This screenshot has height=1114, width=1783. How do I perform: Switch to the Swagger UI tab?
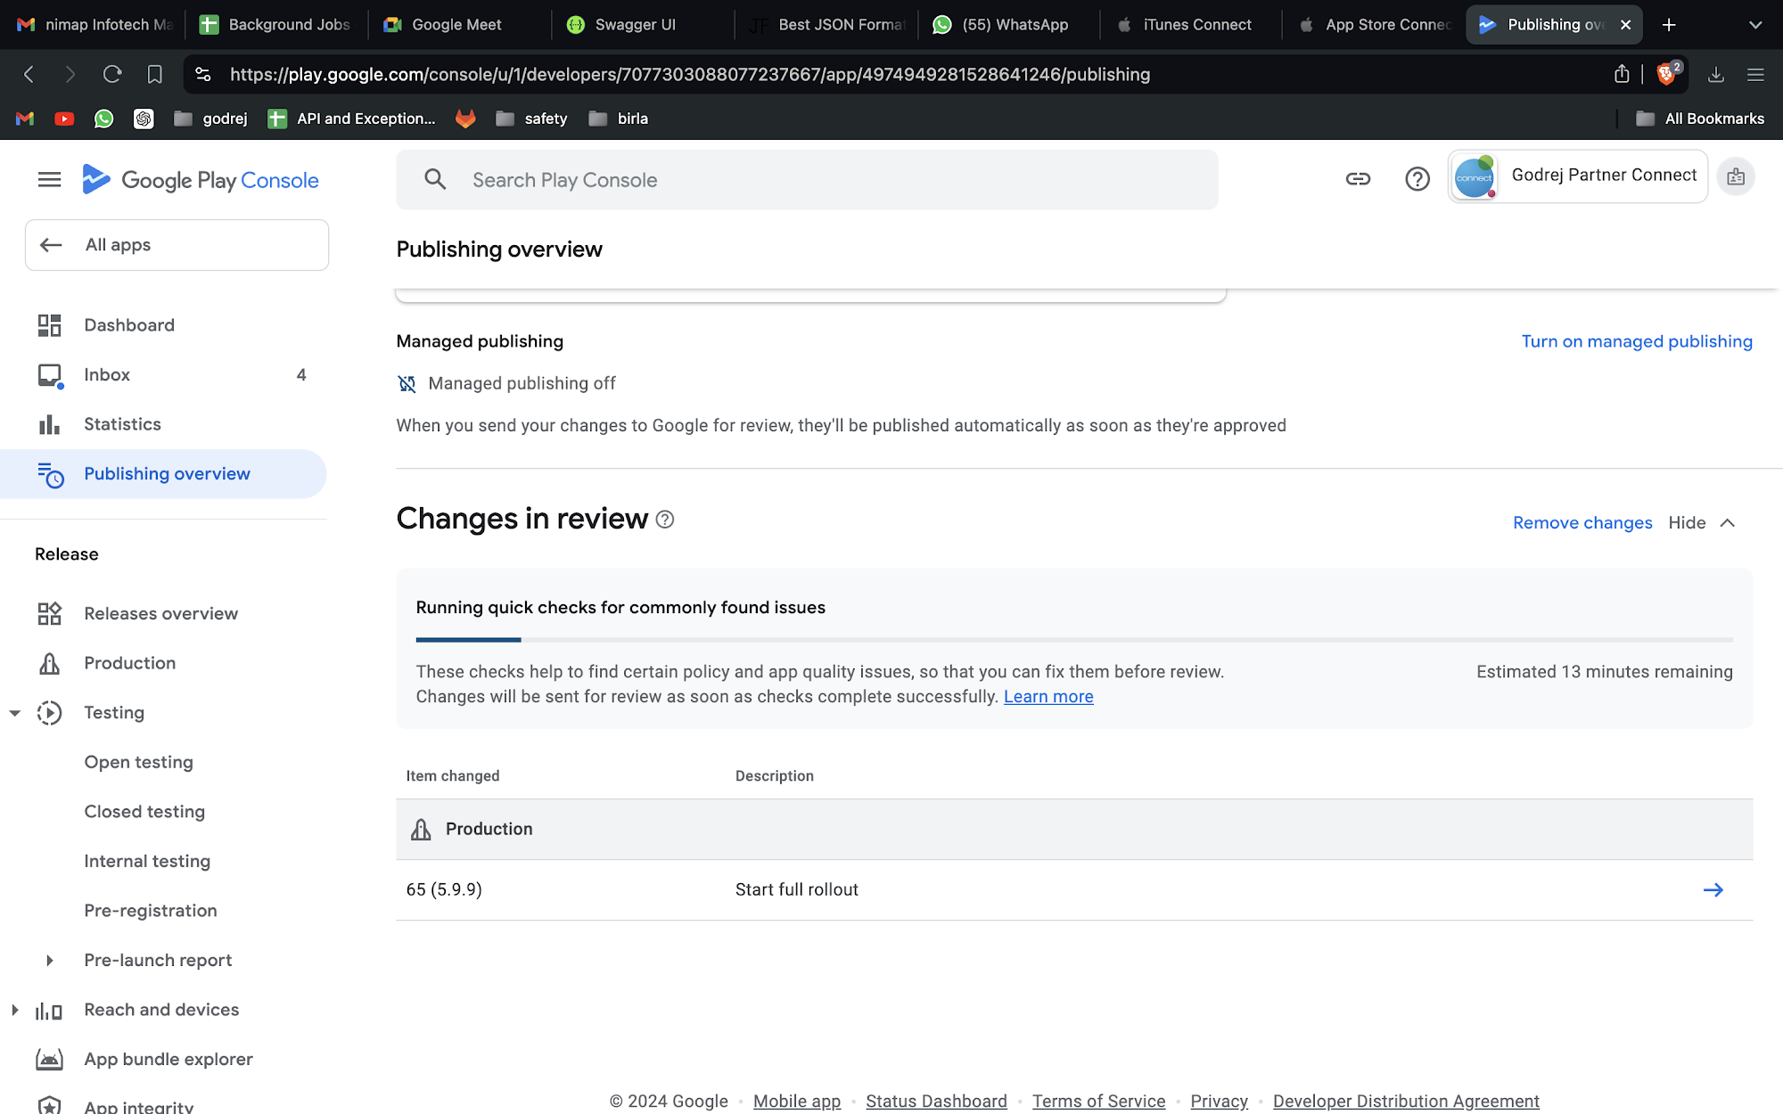tap(634, 25)
